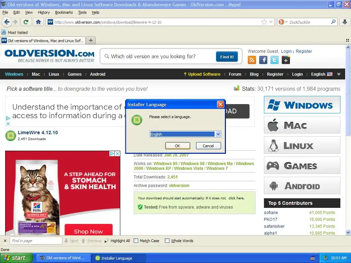Viewport: 351px width, 263px height.
Task: Focus the Find in page input
Action: coord(36,241)
